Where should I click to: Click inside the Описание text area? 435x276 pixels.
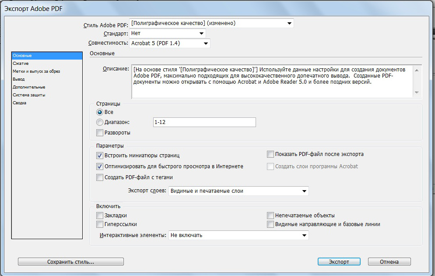click(x=272, y=81)
